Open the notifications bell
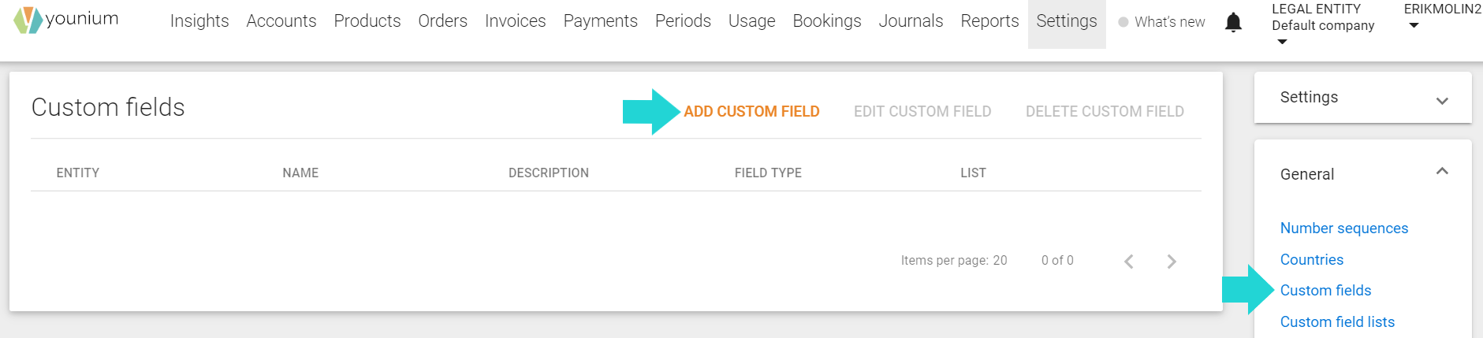 [x=1233, y=23]
